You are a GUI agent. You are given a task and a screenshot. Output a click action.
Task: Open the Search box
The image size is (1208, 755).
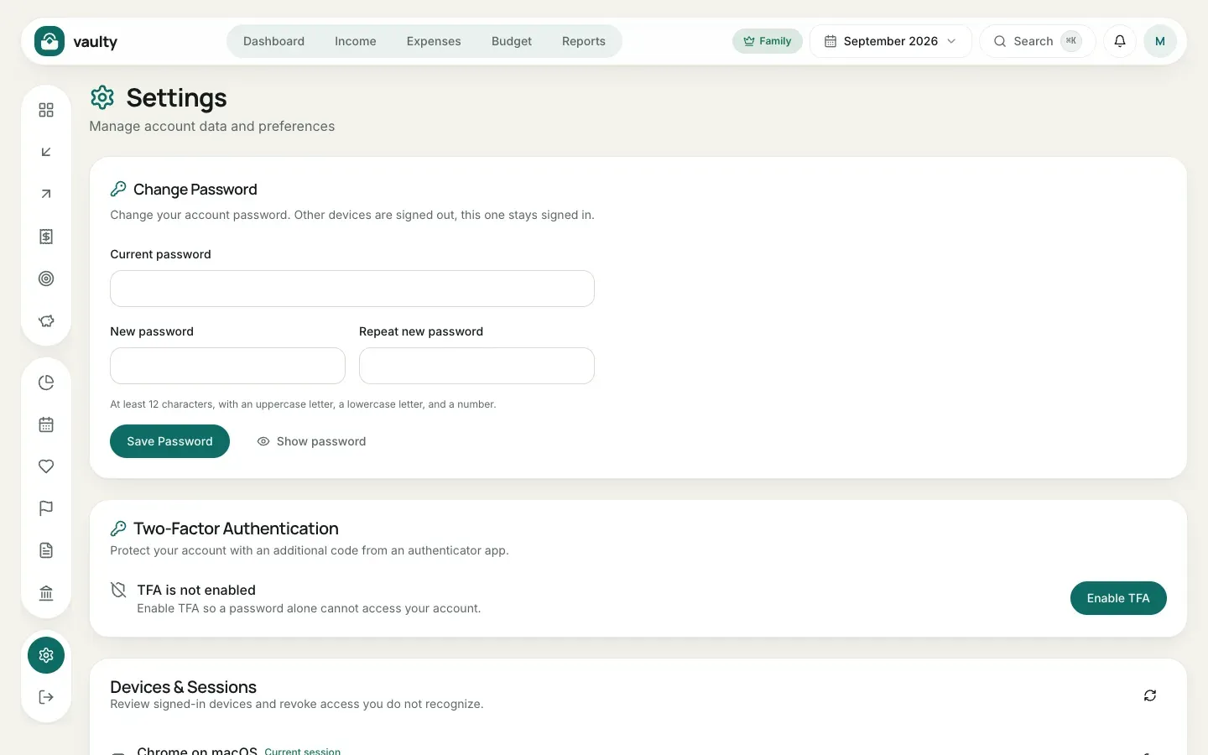1038,41
